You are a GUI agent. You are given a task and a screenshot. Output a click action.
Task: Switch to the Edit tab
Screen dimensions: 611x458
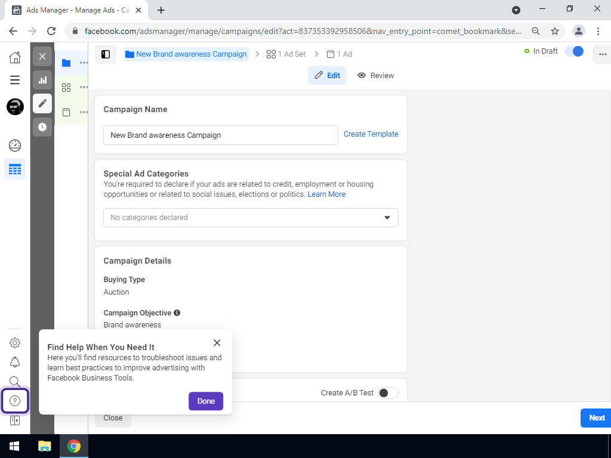point(328,75)
